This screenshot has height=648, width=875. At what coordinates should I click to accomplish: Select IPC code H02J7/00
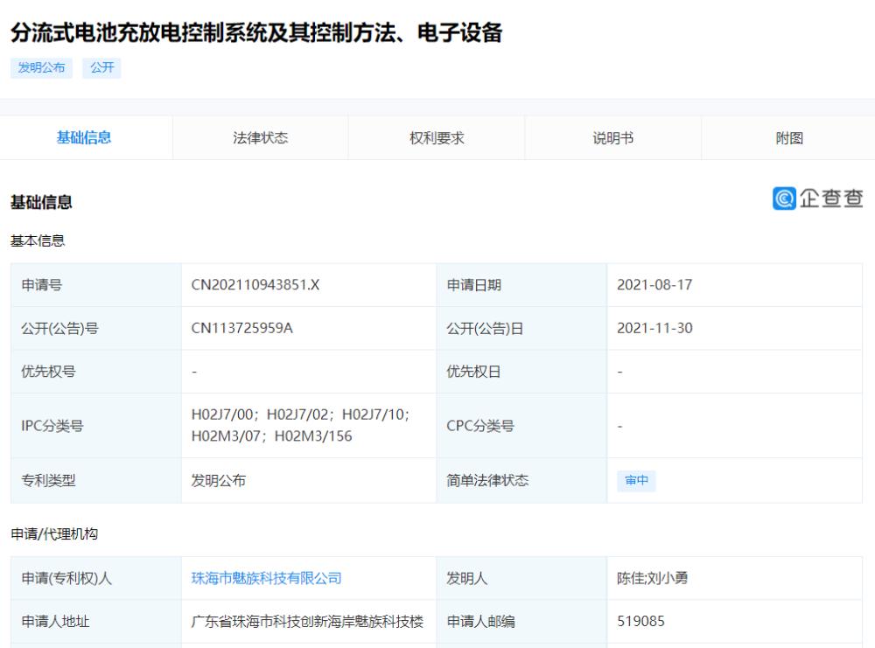(x=222, y=415)
